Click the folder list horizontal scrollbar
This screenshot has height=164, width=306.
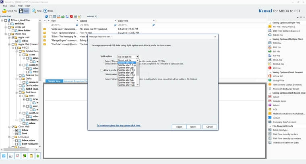click(x=16, y=150)
